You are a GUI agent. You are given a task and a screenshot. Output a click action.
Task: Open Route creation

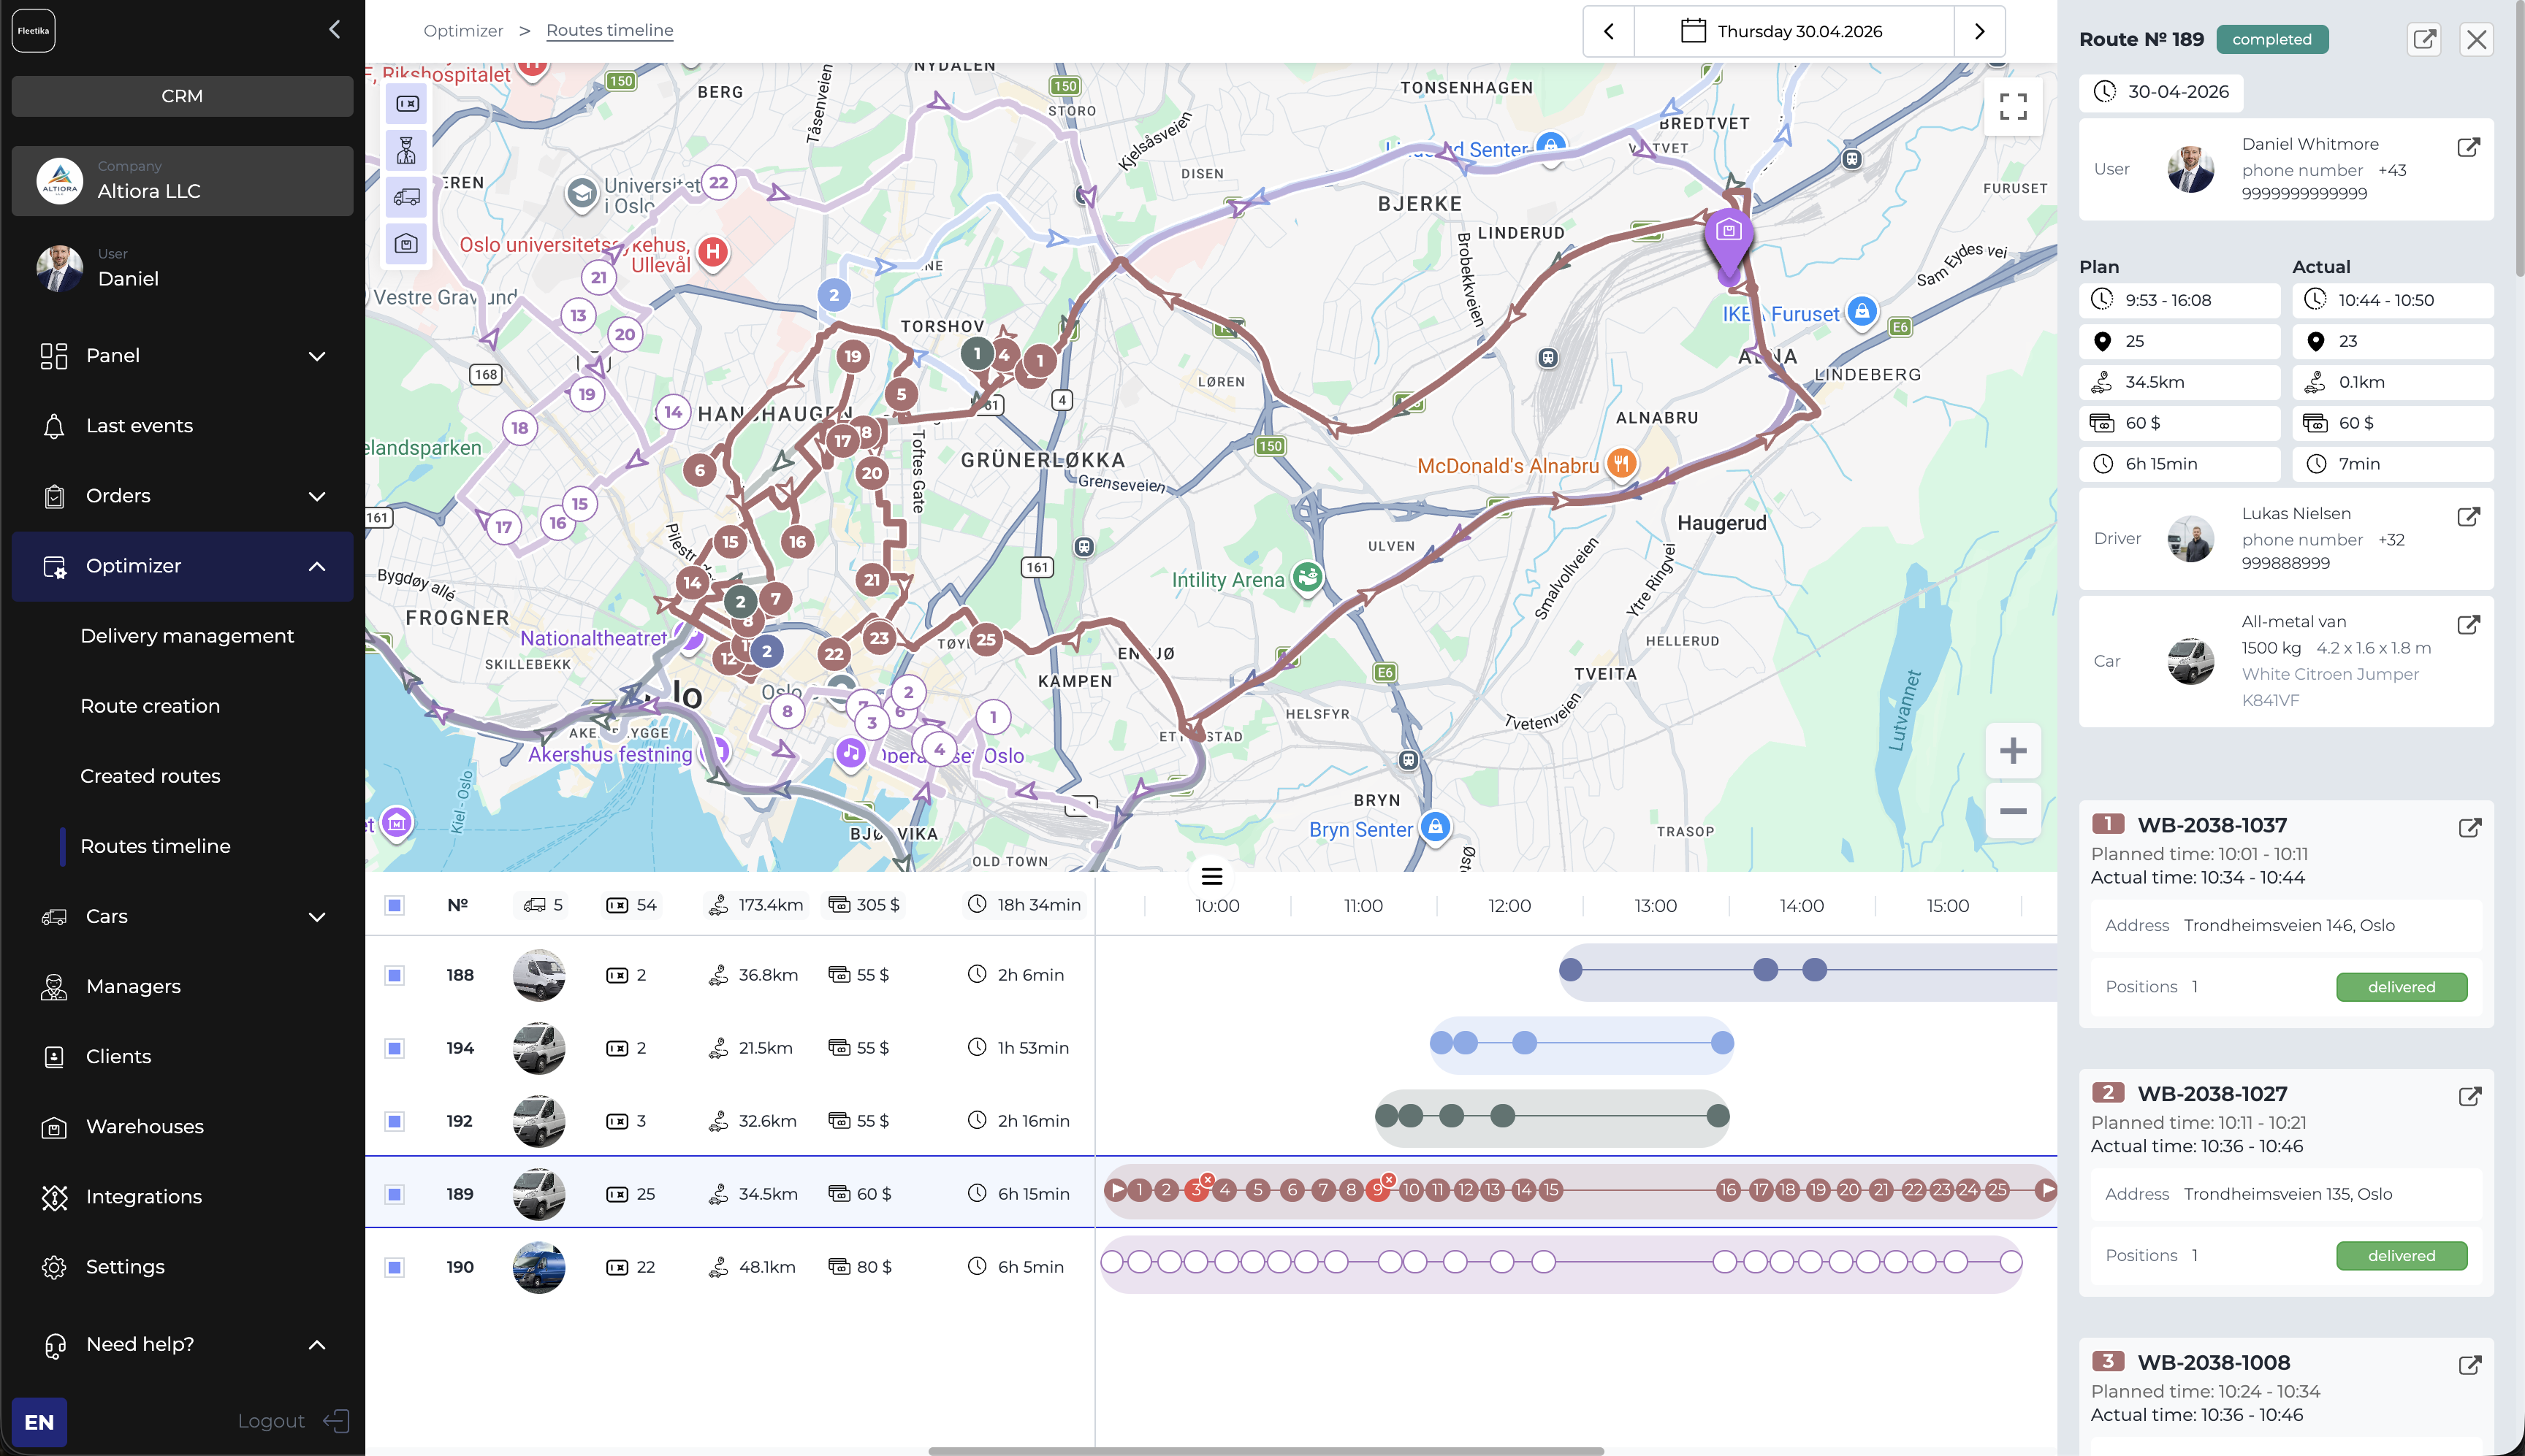(x=150, y=706)
